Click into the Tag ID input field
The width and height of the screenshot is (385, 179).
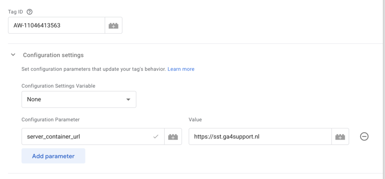pyautogui.click(x=56, y=26)
